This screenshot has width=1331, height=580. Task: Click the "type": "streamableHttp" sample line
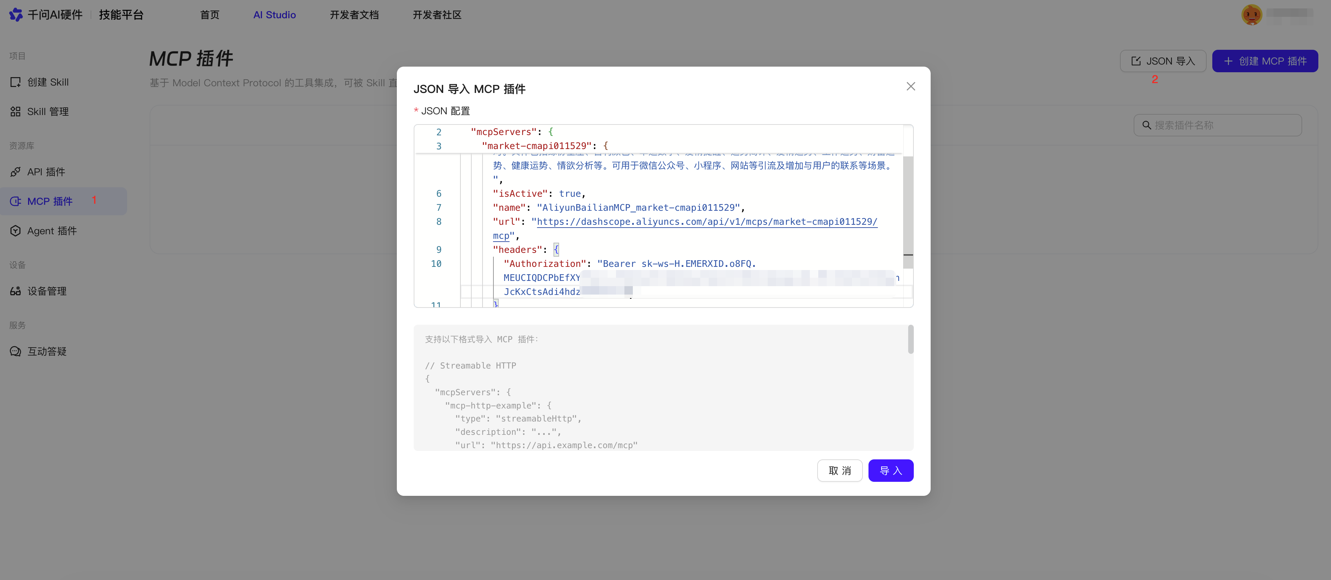pyautogui.click(x=518, y=418)
